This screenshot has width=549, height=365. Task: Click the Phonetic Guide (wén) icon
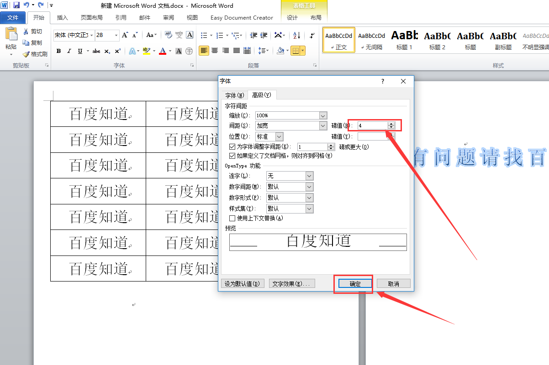pos(179,35)
